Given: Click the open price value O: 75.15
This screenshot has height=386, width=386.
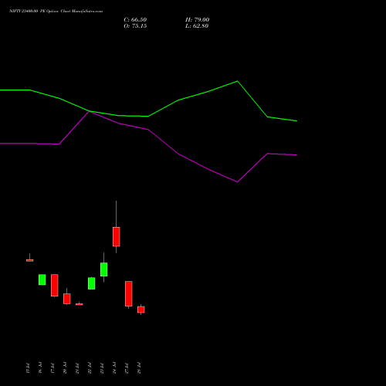Looking at the screenshot, I should click(x=135, y=26).
